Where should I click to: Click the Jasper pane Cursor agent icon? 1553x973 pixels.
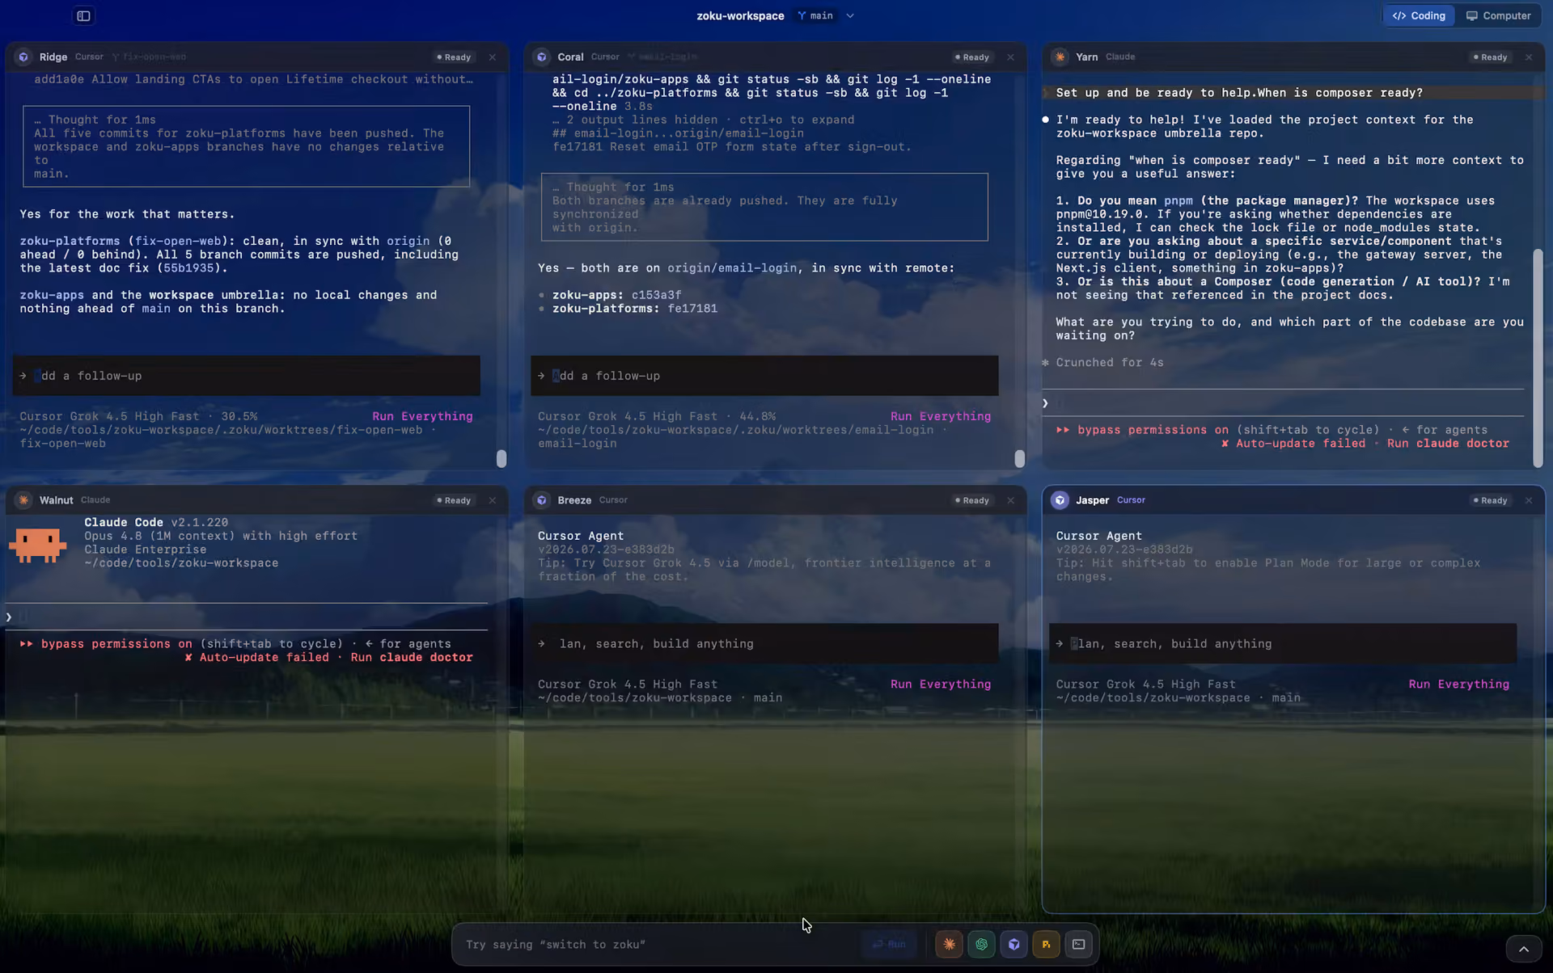click(1060, 500)
